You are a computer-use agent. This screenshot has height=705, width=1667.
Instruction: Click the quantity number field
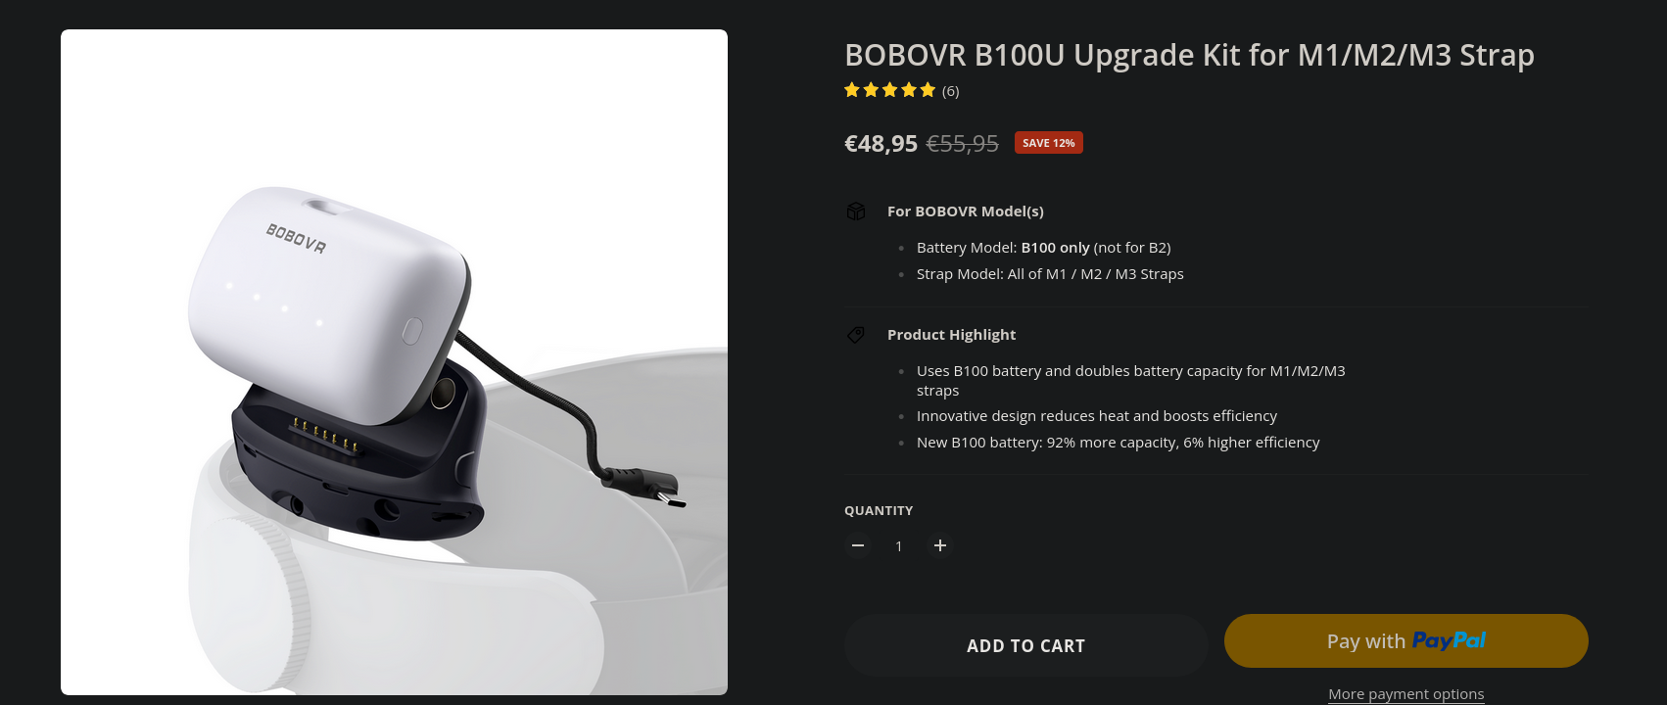(899, 546)
